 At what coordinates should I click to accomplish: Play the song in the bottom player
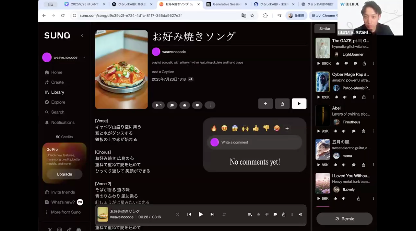coord(201,214)
